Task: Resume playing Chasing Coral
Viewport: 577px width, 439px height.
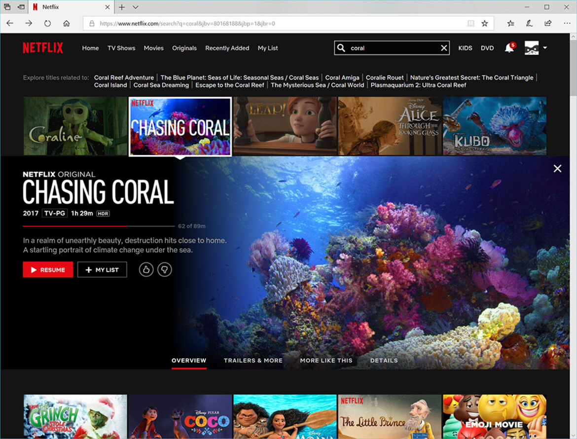Action: (x=48, y=270)
